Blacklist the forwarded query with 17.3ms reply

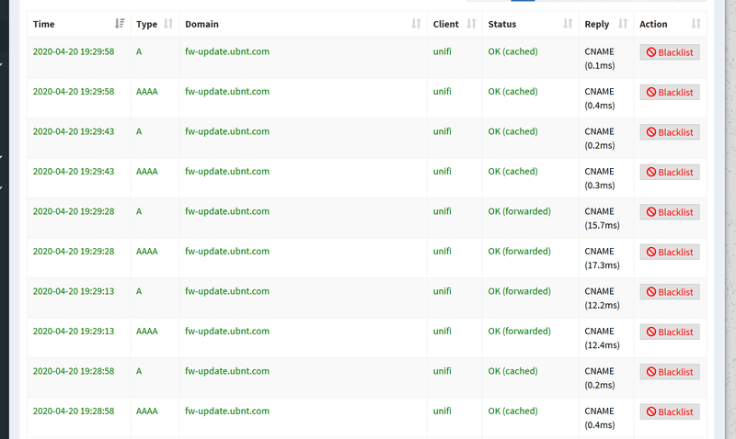(670, 252)
